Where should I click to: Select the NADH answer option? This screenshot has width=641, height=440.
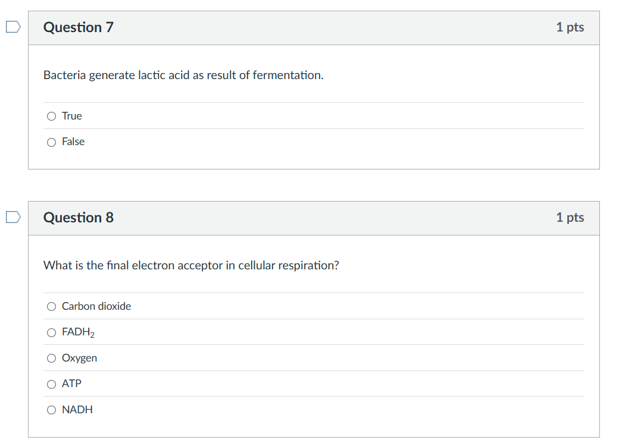point(51,410)
